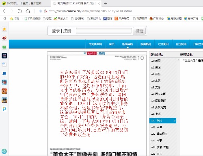Click the 搜索 search button
The width and height of the screenshot is (203, 156).
(139, 31)
